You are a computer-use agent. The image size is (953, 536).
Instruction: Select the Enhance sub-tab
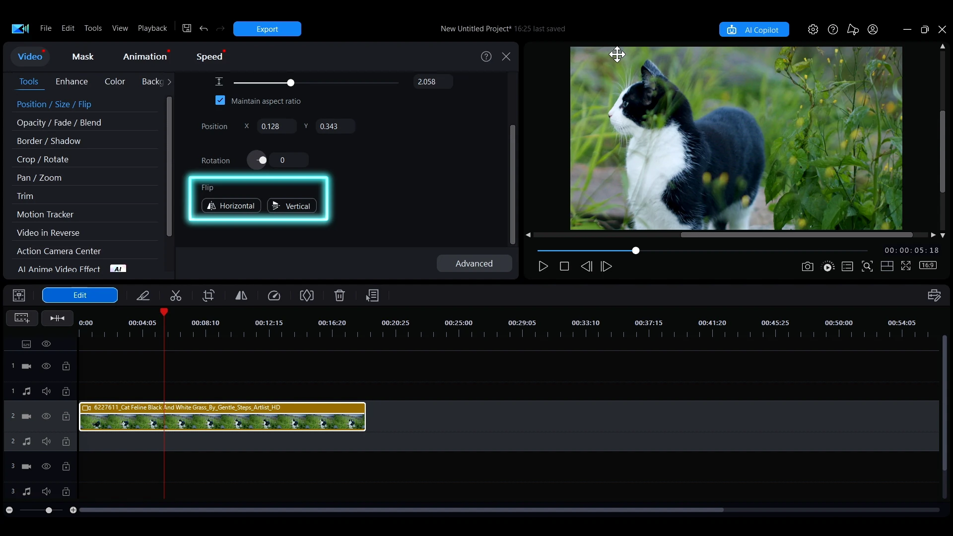71,81
